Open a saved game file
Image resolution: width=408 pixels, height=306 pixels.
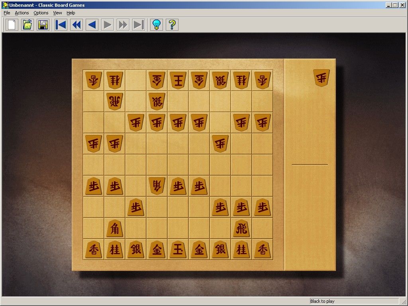27,25
